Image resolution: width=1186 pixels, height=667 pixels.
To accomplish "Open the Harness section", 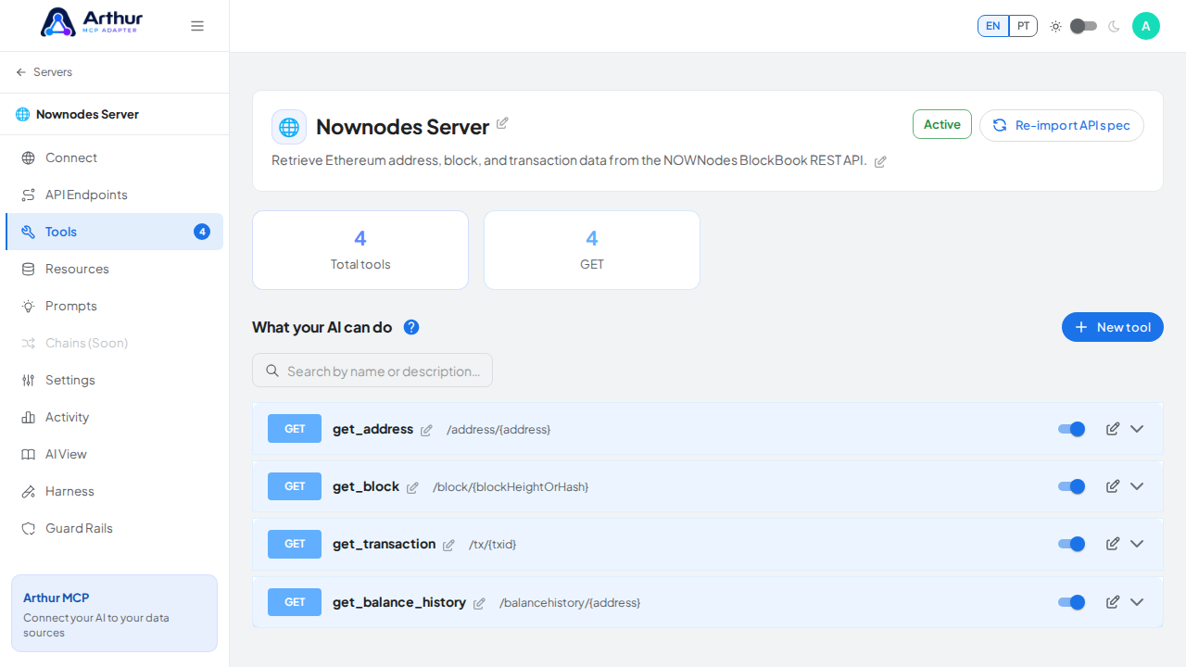I will [114, 491].
